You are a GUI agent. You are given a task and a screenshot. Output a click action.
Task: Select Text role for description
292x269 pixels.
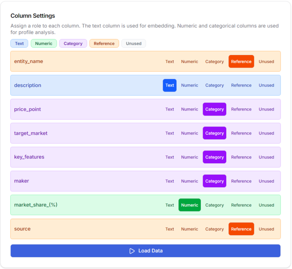pyautogui.click(x=170, y=85)
